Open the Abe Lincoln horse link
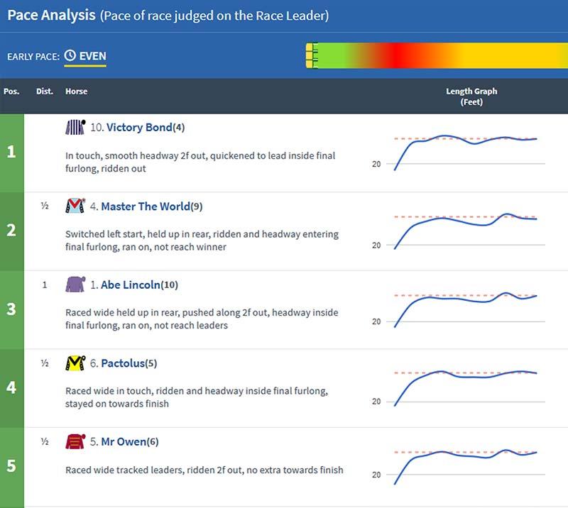Viewport: 568px width, 508px height. (x=131, y=285)
